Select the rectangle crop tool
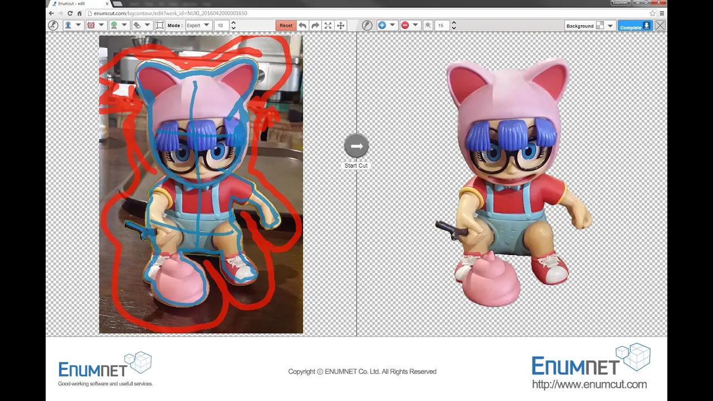The width and height of the screenshot is (713, 401). pos(160,25)
